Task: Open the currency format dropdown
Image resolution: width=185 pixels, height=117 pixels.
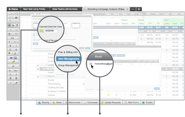Action: [10, 71]
